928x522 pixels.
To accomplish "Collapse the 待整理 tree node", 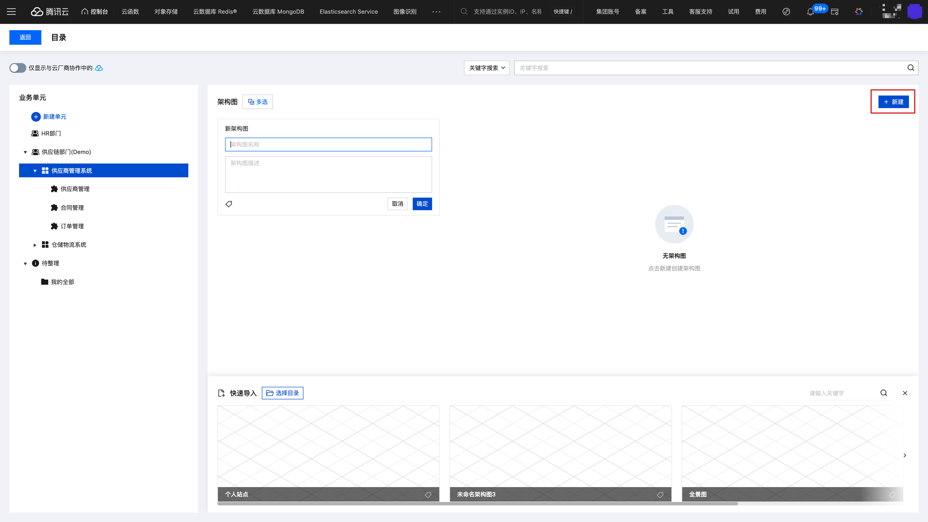I will coord(25,264).
